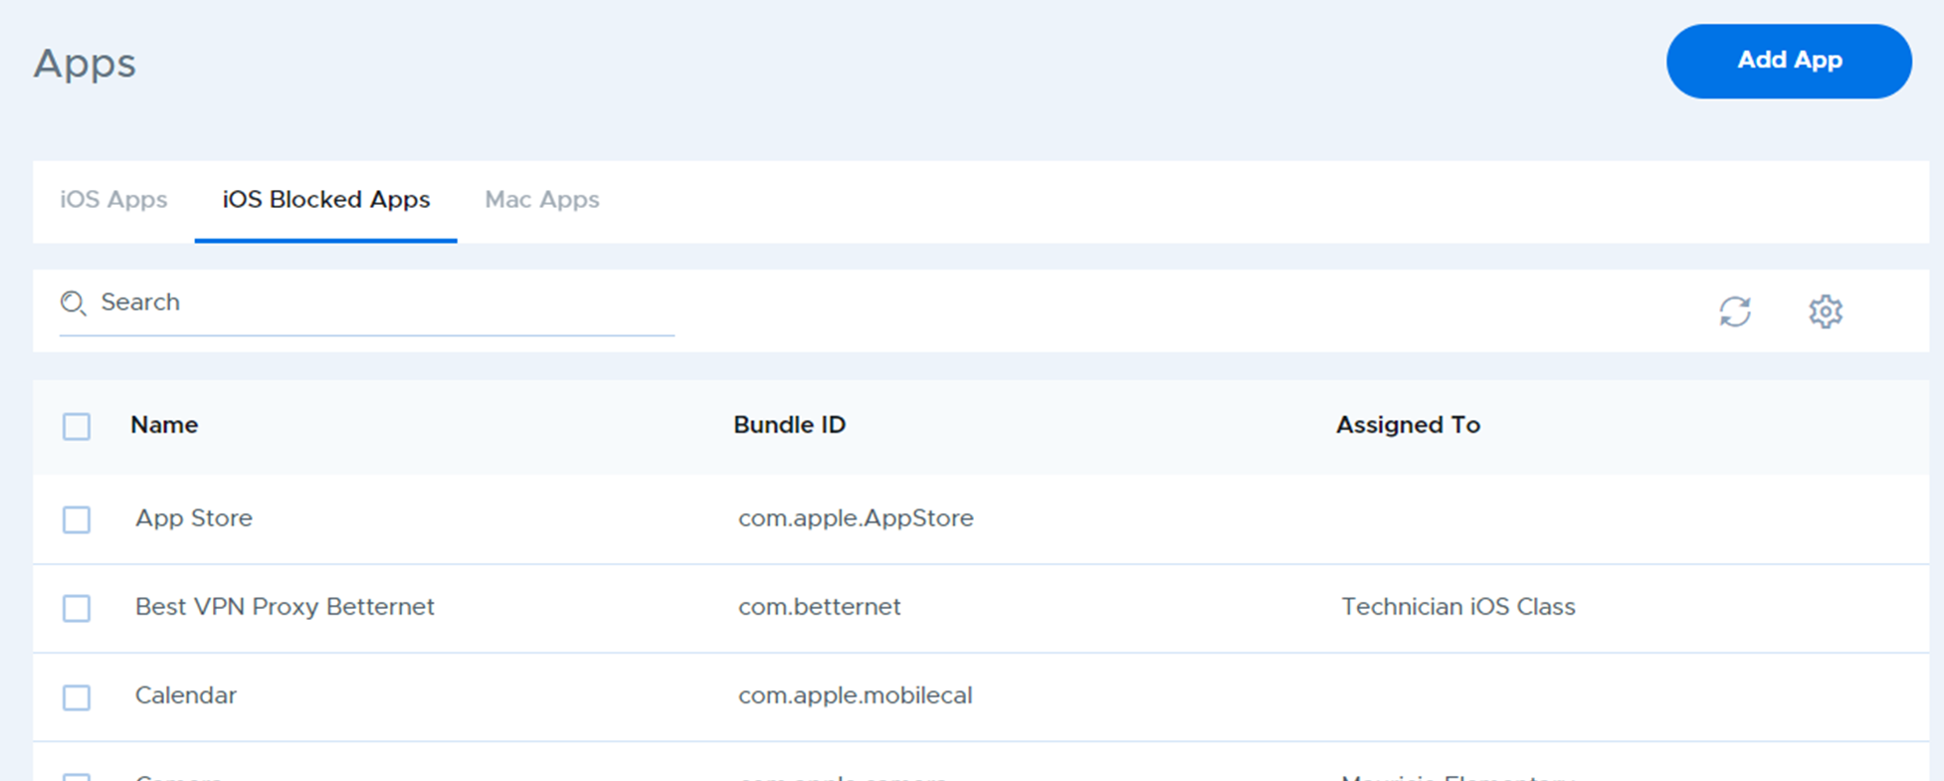The width and height of the screenshot is (1944, 781).
Task: Click the Assigned To column header
Action: click(x=1408, y=425)
